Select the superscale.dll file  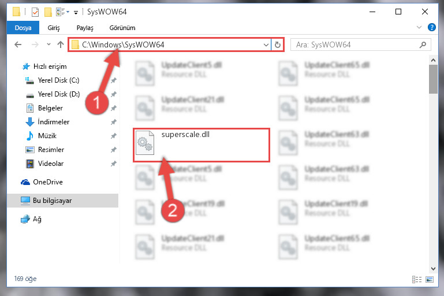[202, 145]
